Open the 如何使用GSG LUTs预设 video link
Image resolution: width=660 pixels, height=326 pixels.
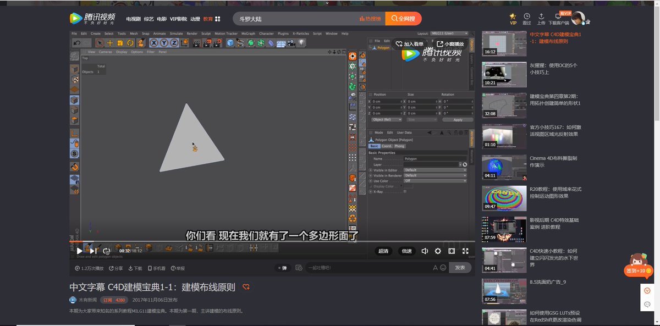[x=555, y=316]
